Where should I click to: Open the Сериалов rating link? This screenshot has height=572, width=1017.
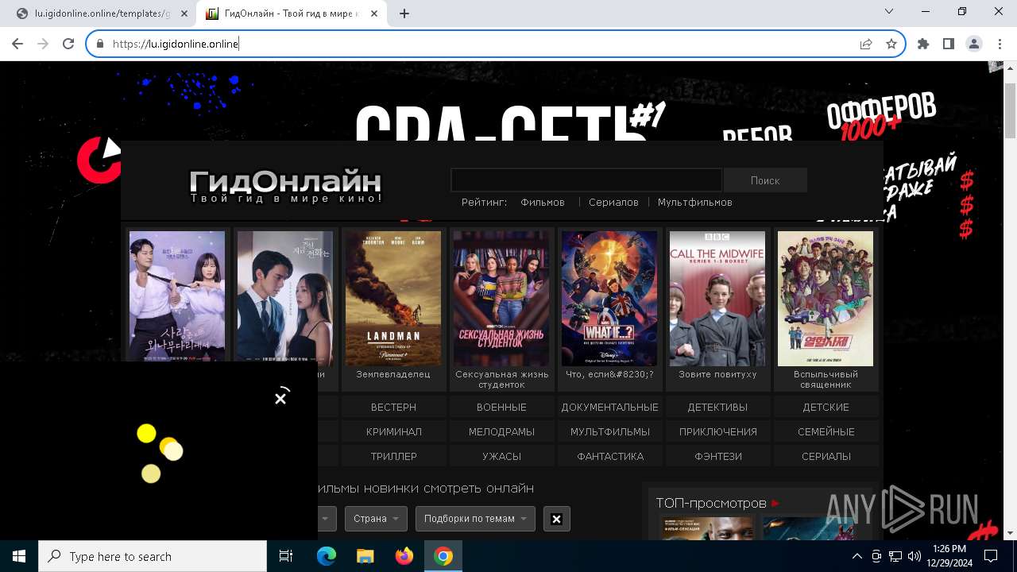click(613, 203)
